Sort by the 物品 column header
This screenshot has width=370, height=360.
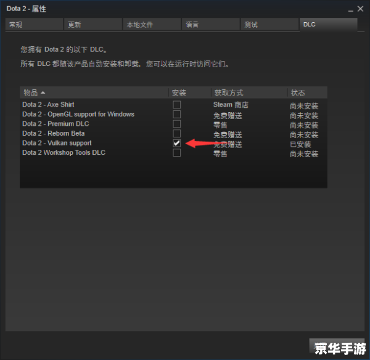point(94,92)
